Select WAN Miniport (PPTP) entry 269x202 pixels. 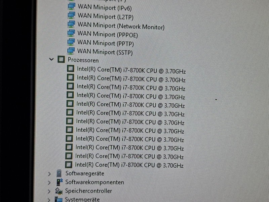pyautogui.click(x=106, y=43)
